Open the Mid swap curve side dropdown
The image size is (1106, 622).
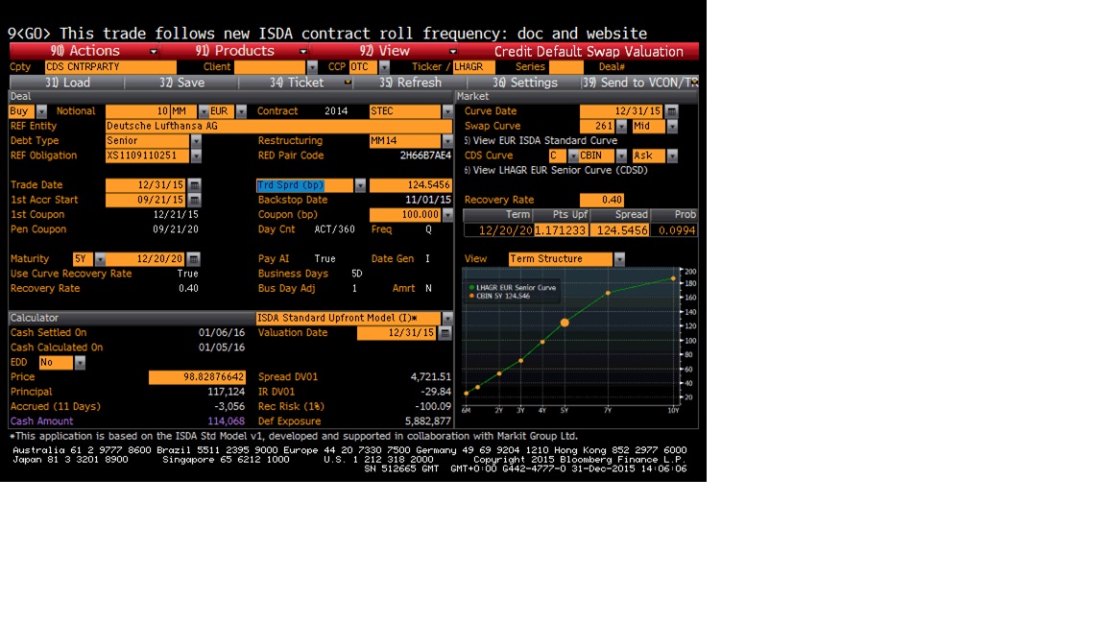(x=671, y=127)
